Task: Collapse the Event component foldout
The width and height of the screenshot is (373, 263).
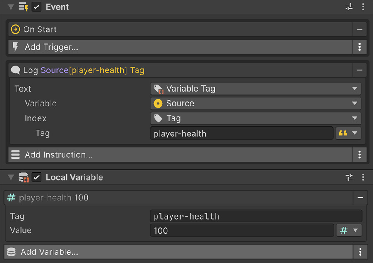Action: (11, 7)
